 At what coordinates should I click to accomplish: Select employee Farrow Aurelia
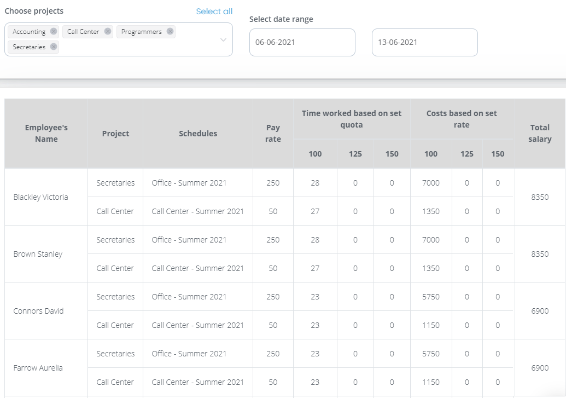click(38, 368)
